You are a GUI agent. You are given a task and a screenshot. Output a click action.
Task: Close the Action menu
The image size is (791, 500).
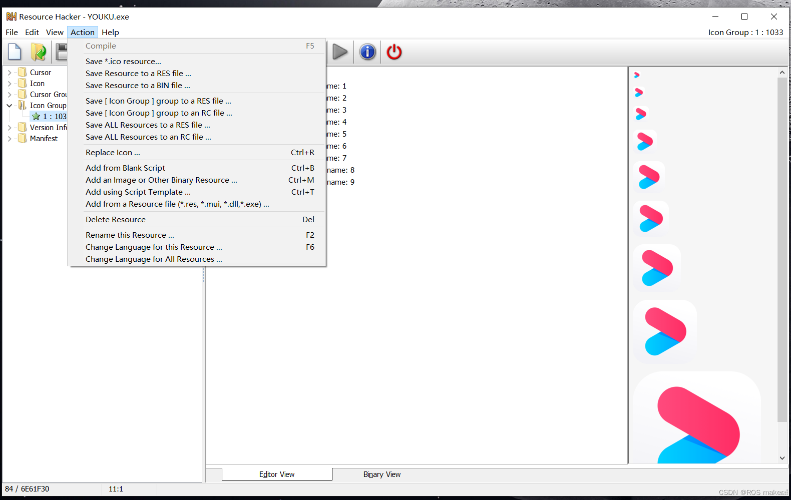click(x=83, y=32)
